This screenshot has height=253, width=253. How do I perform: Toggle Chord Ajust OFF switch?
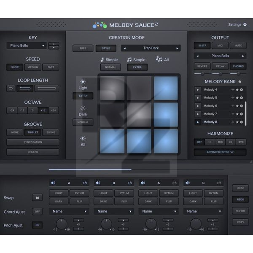37,212
